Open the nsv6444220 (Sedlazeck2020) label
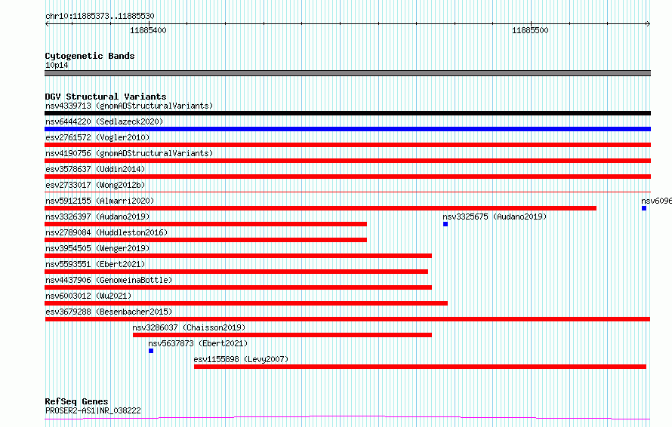 [x=104, y=121]
